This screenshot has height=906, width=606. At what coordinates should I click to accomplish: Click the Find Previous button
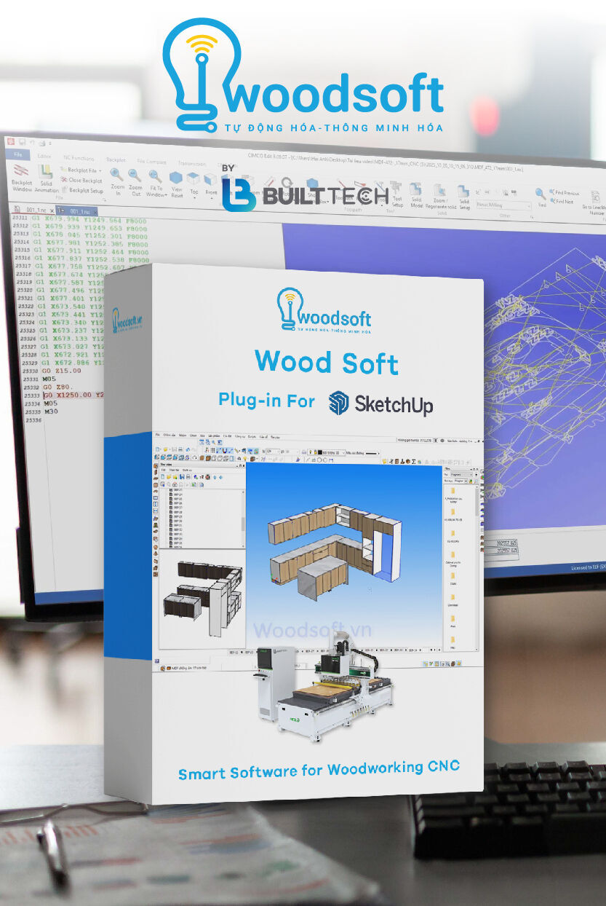click(x=564, y=193)
